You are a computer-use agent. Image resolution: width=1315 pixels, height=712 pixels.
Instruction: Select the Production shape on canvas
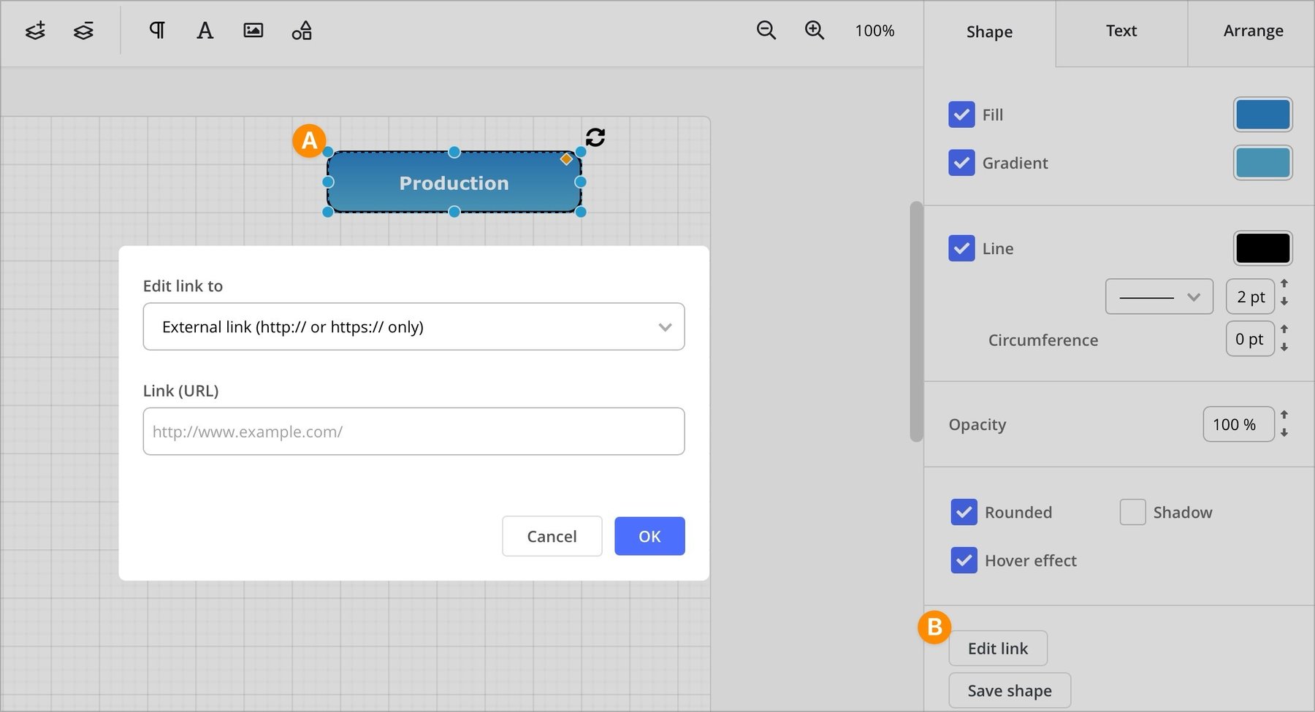click(x=454, y=183)
